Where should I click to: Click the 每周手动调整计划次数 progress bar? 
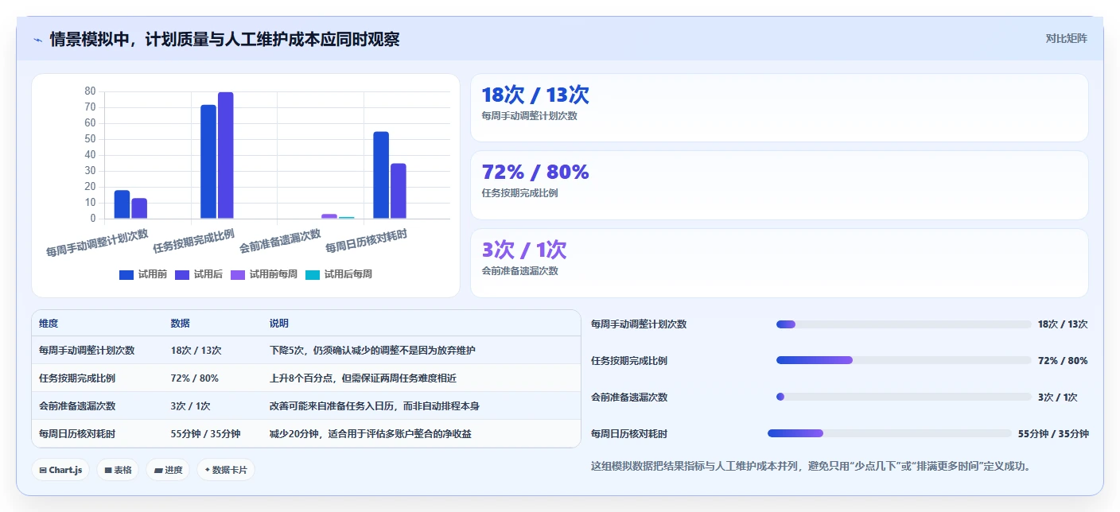tap(904, 324)
